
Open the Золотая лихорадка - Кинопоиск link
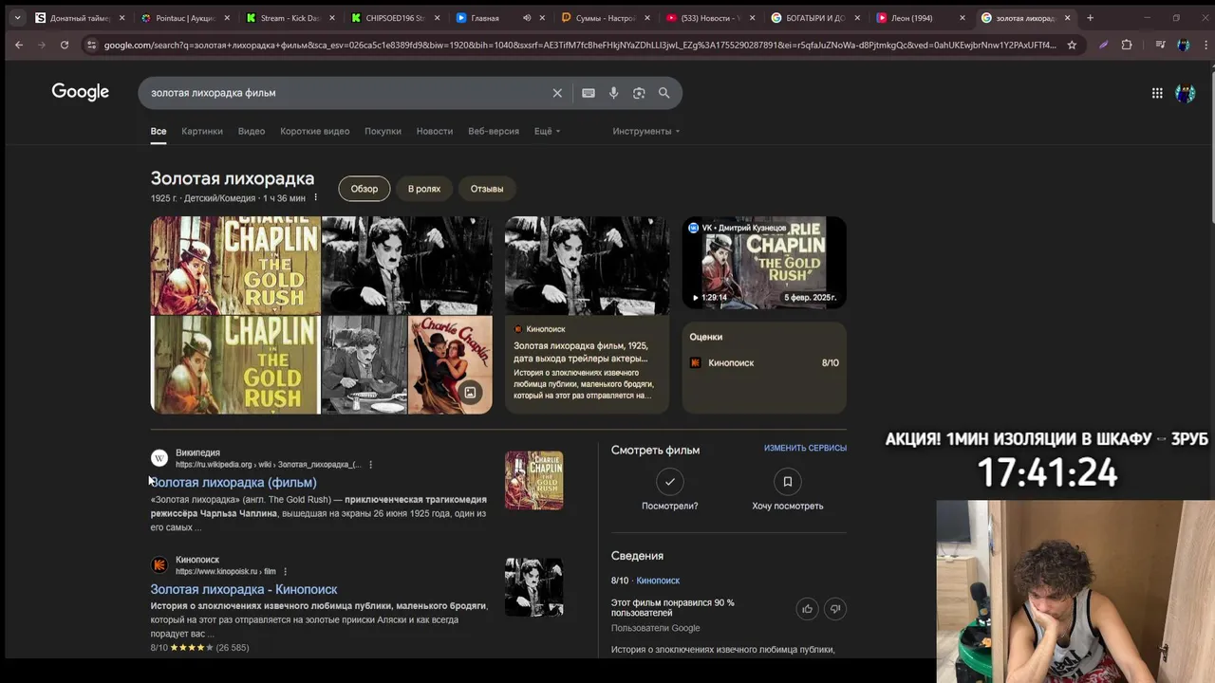pyautogui.click(x=244, y=590)
